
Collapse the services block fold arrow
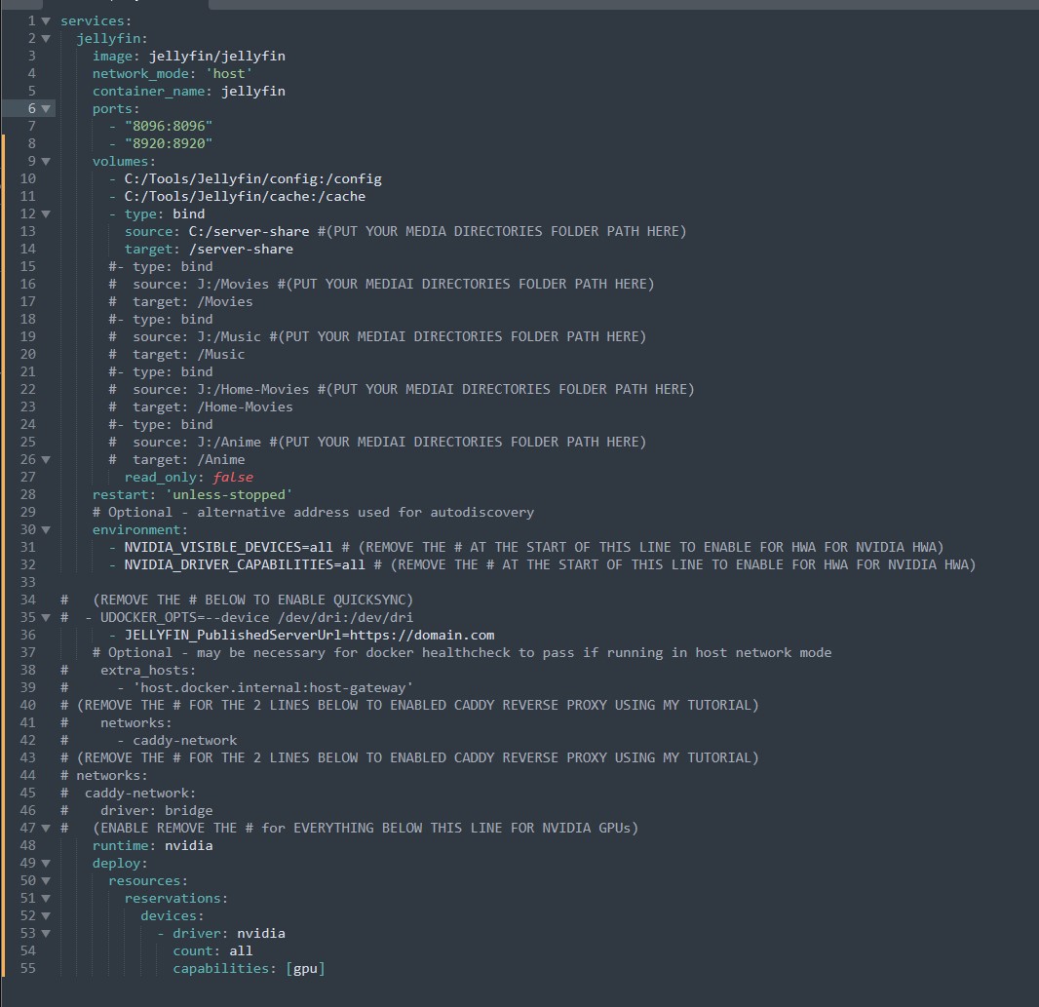46,20
